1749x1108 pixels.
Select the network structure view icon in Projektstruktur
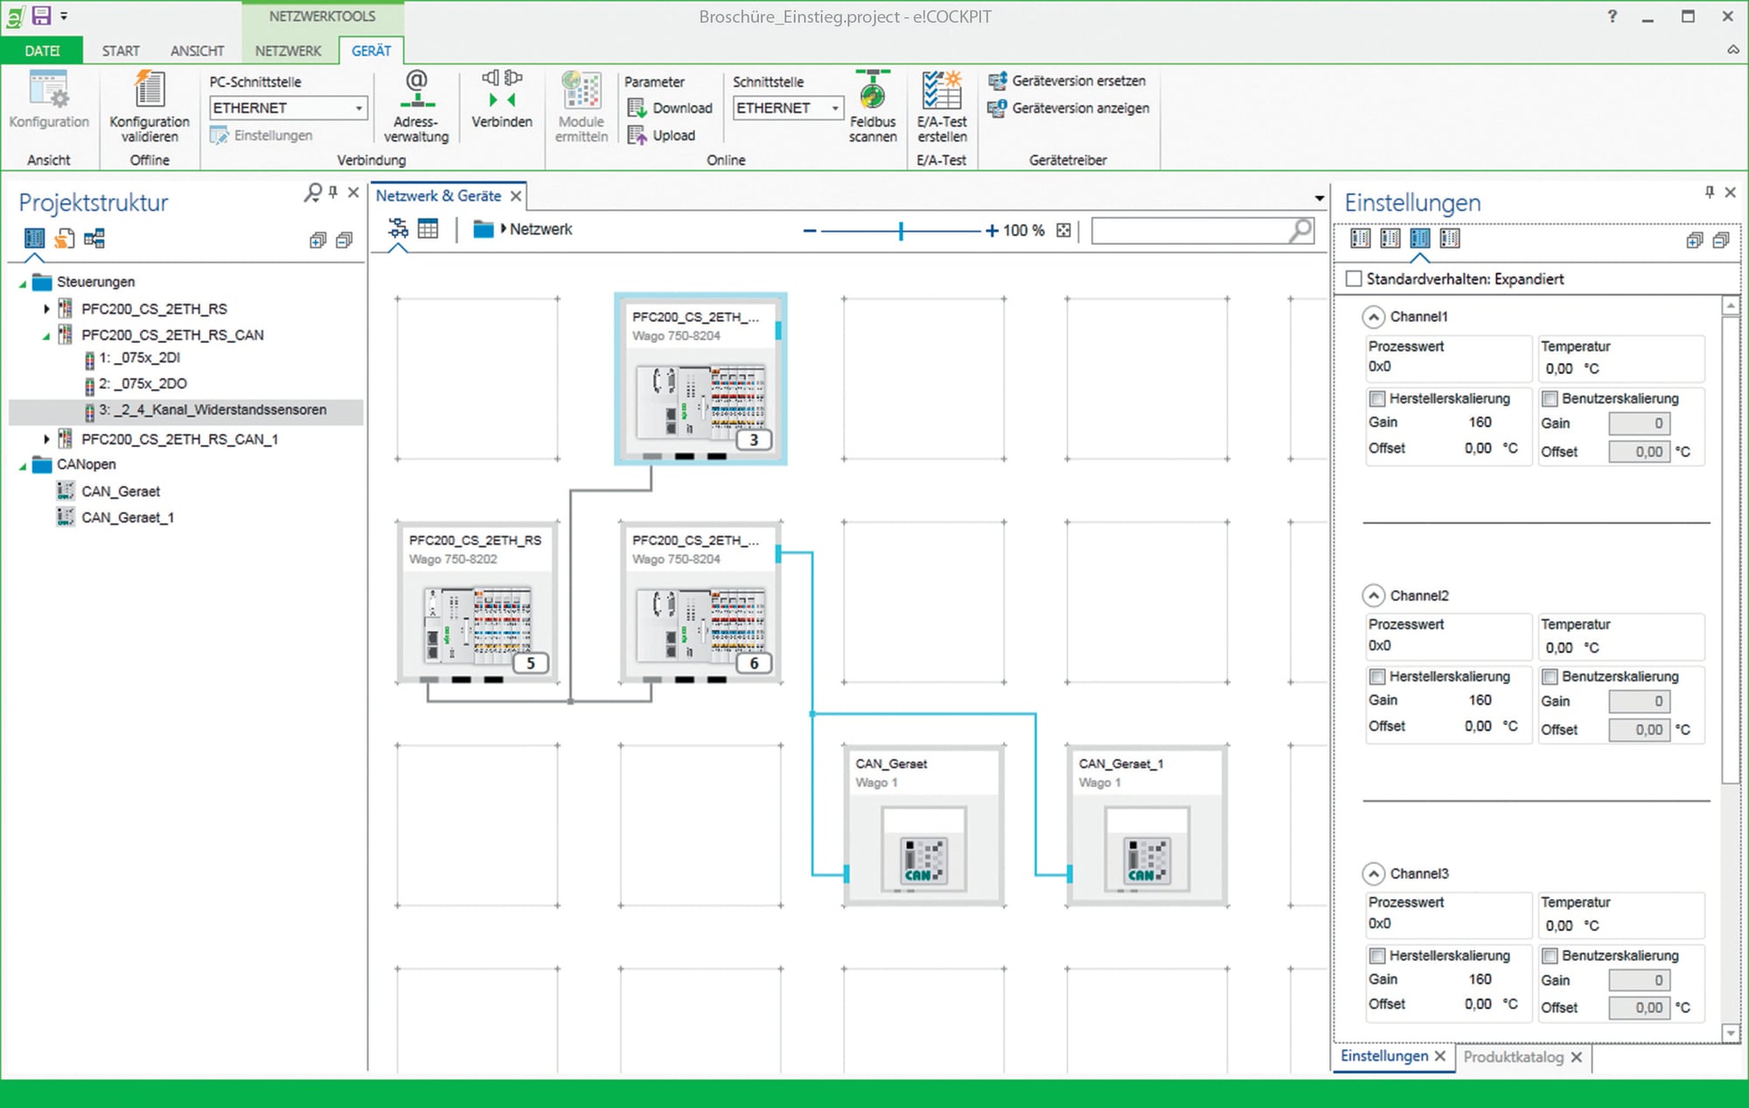tap(94, 238)
